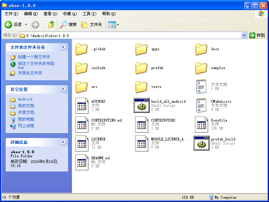Select the AUTHORS file icon
This screenshot has height=202, width=269.
[82, 106]
